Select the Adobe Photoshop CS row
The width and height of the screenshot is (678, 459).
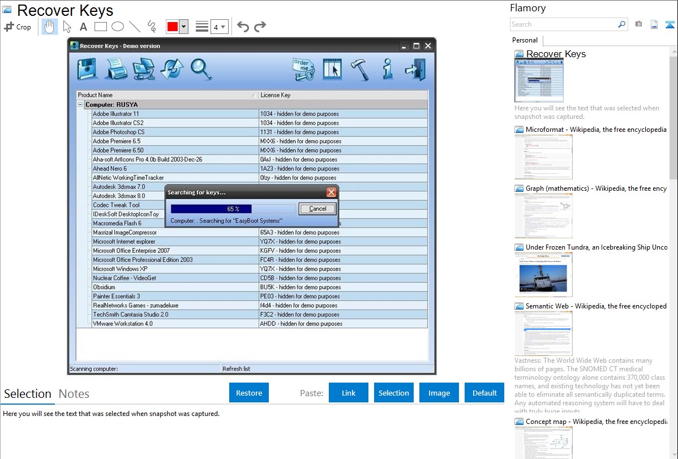(x=259, y=132)
